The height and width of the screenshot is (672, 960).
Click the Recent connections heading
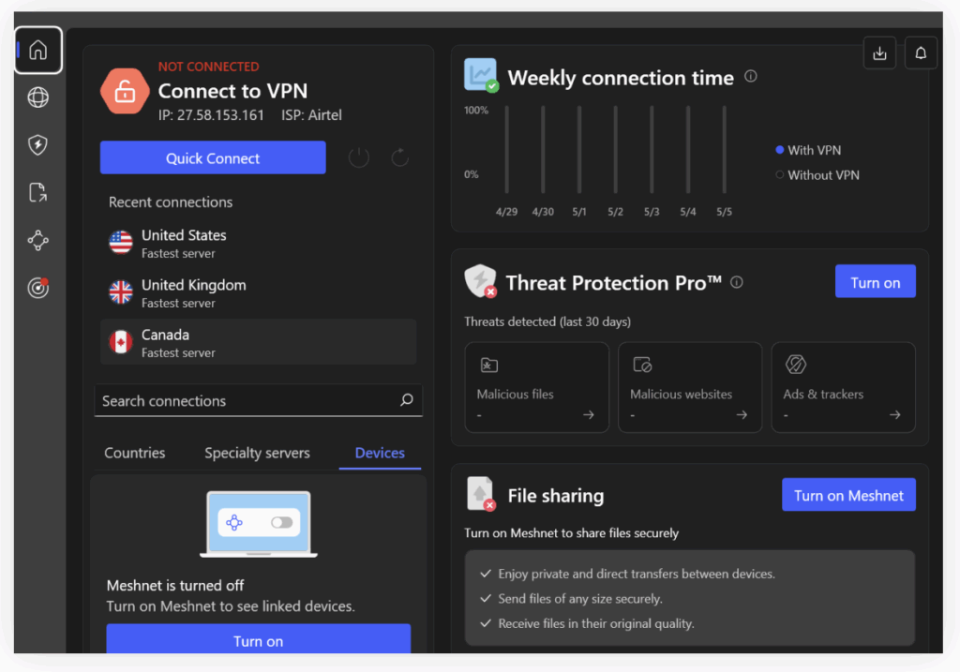pos(171,202)
